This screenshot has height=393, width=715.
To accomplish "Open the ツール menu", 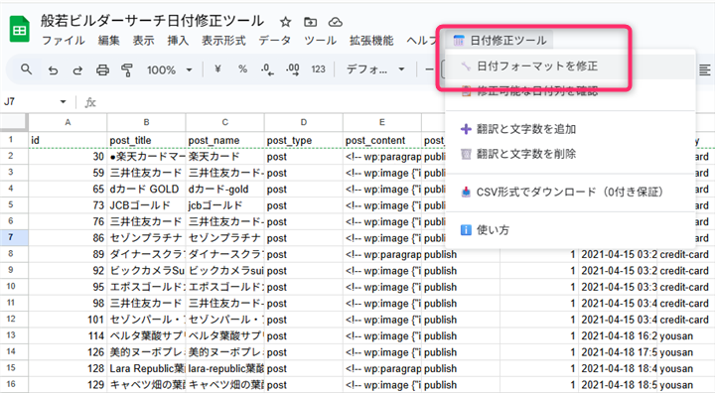I will tap(320, 41).
